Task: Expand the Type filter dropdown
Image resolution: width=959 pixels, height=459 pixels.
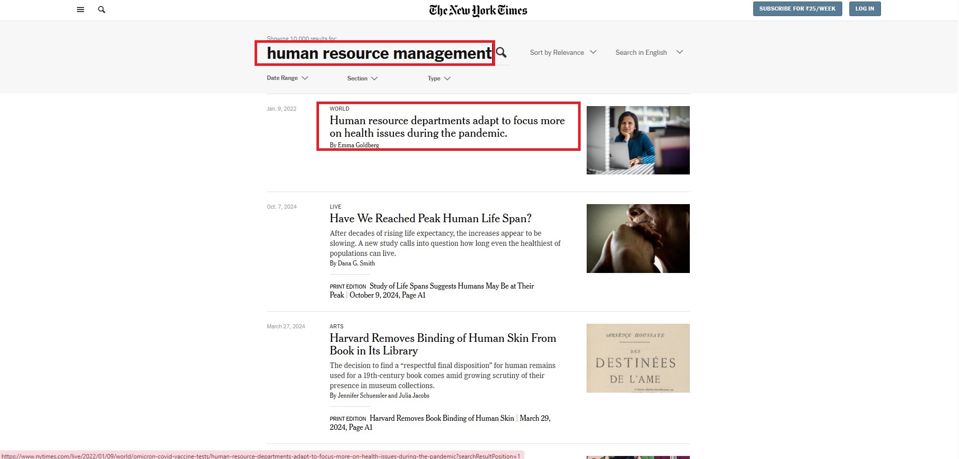Action: click(x=439, y=78)
